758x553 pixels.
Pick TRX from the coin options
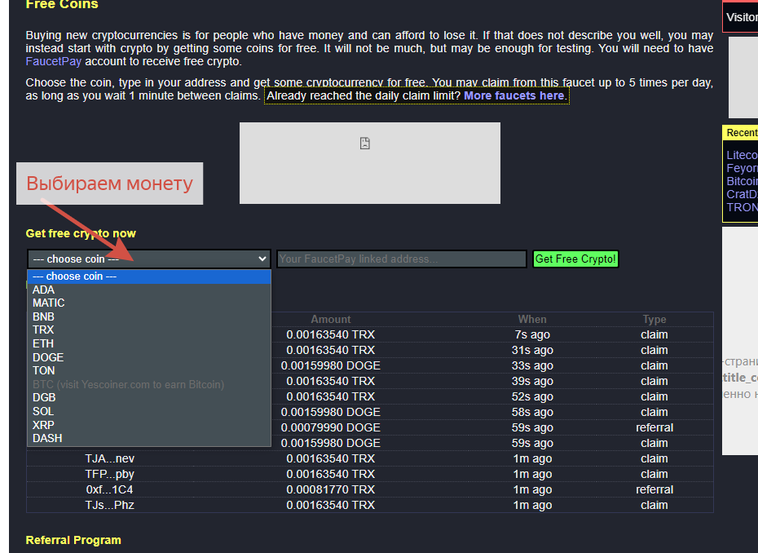[149, 330]
